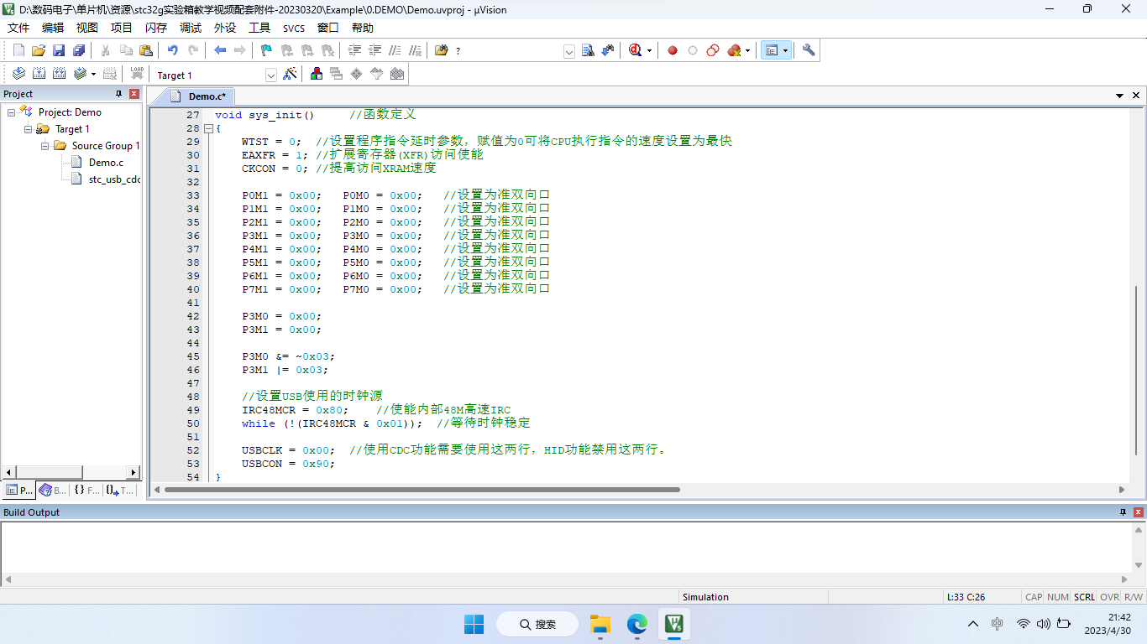Open a file using folder icon
The height and width of the screenshot is (644, 1147).
(39, 50)
